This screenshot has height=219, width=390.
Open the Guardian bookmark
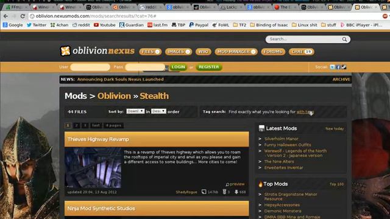[x=132, y=25]
